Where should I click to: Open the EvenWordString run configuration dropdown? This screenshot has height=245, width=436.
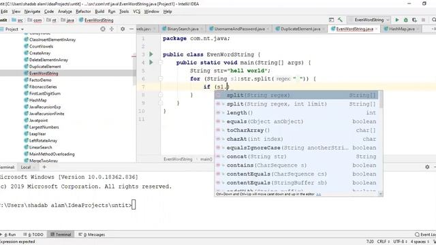(369, 20)
